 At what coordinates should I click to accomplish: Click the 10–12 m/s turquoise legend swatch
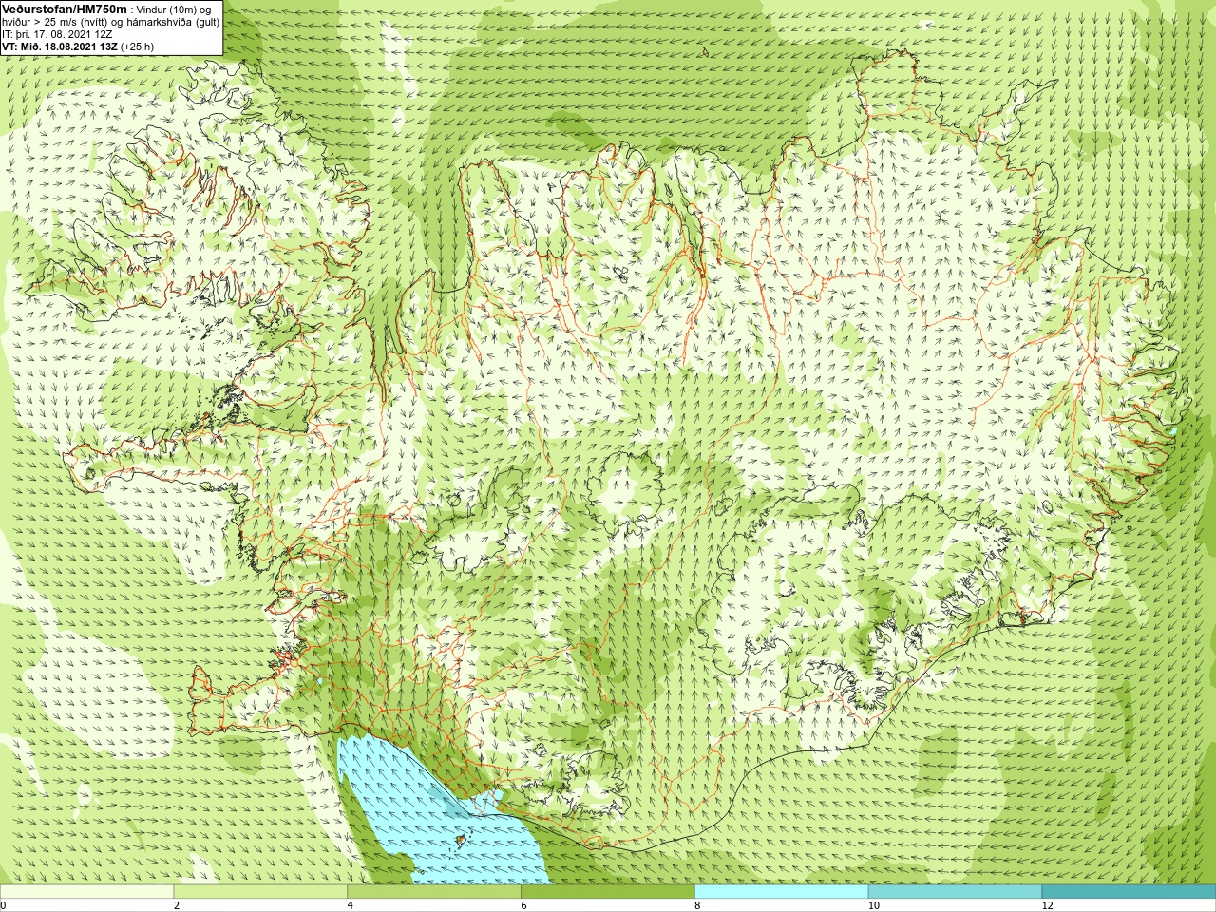pos(955,892)
